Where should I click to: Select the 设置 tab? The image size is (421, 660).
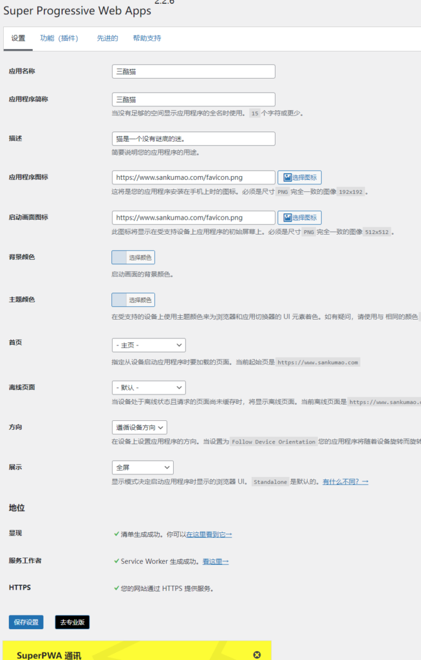[19, 39]
